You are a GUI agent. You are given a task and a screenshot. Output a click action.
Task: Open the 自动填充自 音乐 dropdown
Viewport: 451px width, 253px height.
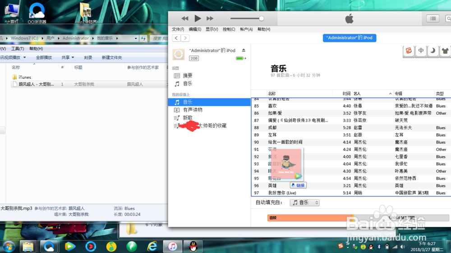(304, 203)
